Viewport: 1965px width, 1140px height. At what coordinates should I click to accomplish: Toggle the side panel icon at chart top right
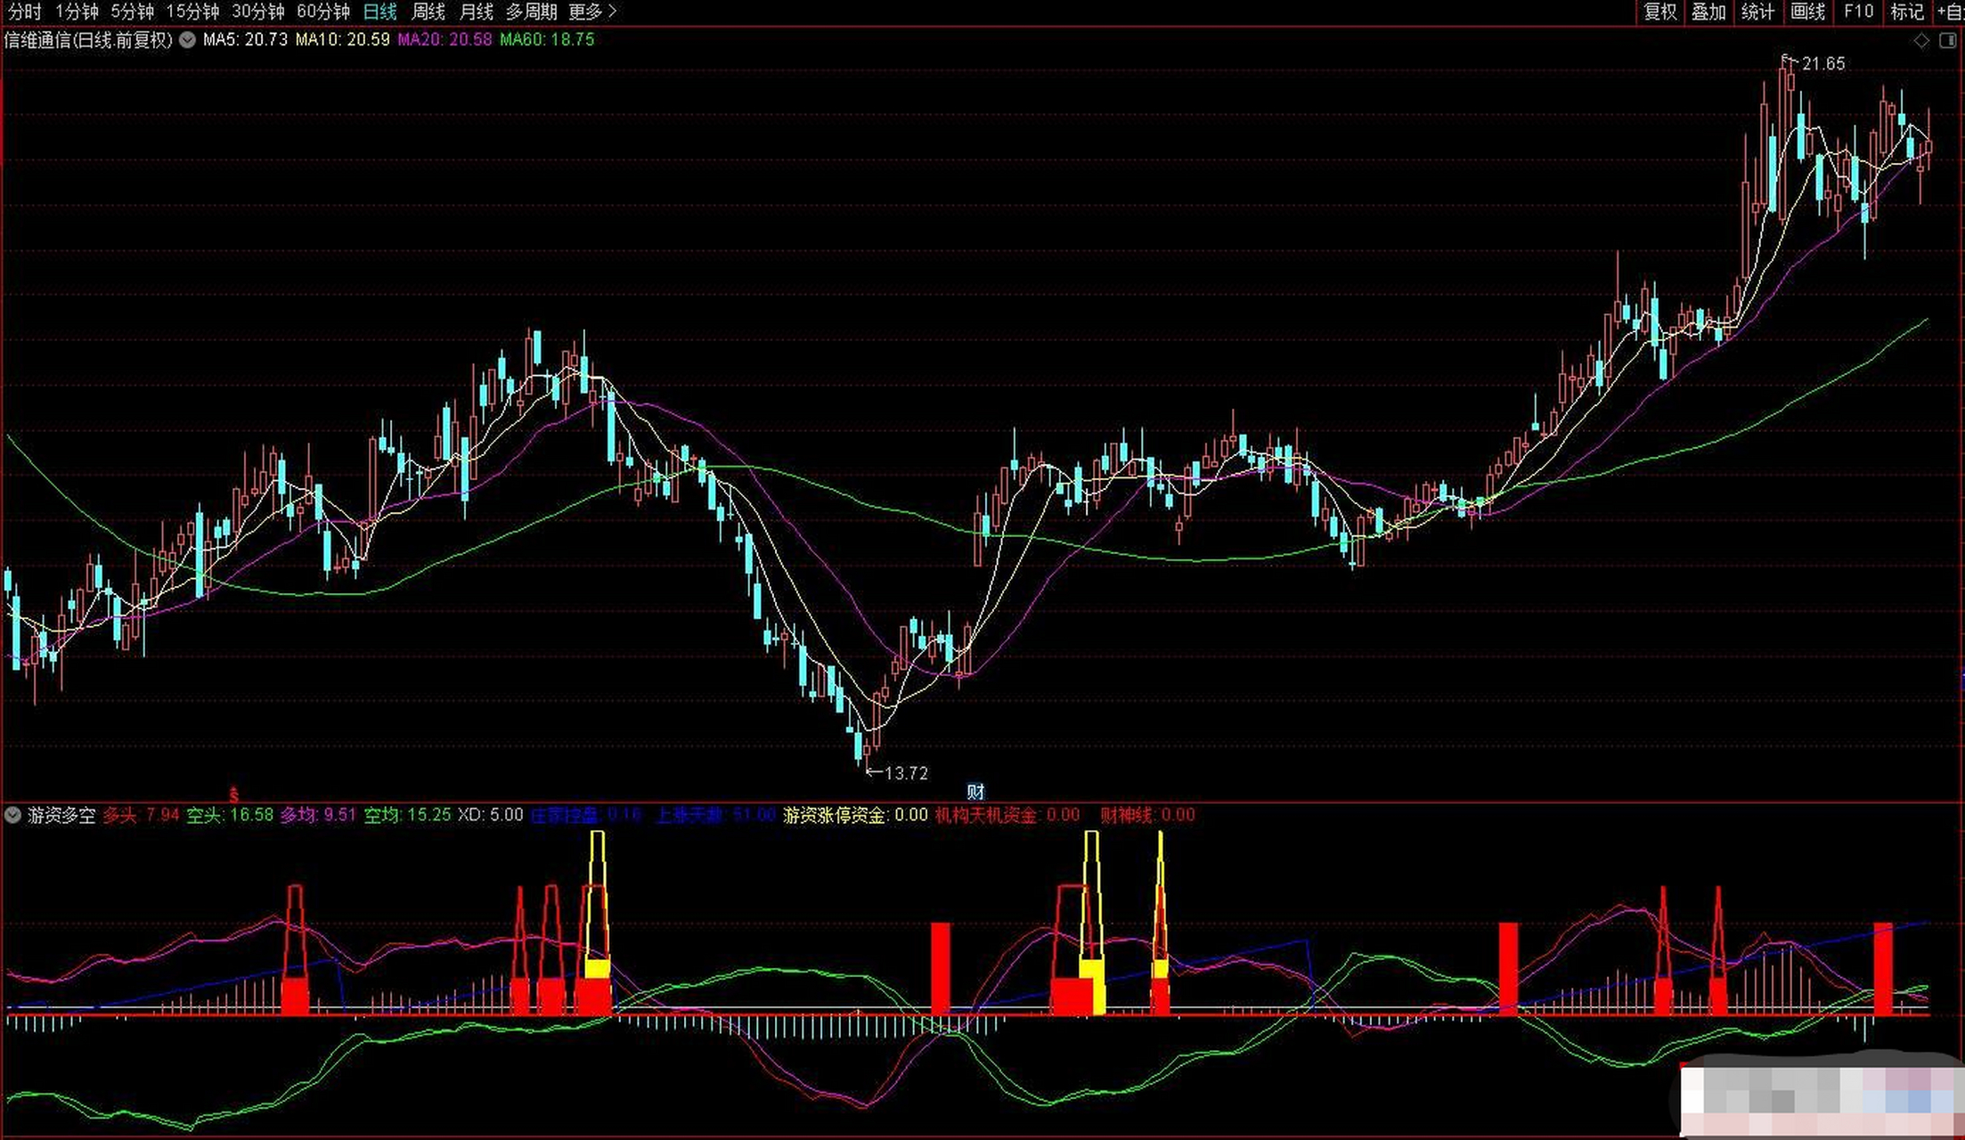(1948, 40)
